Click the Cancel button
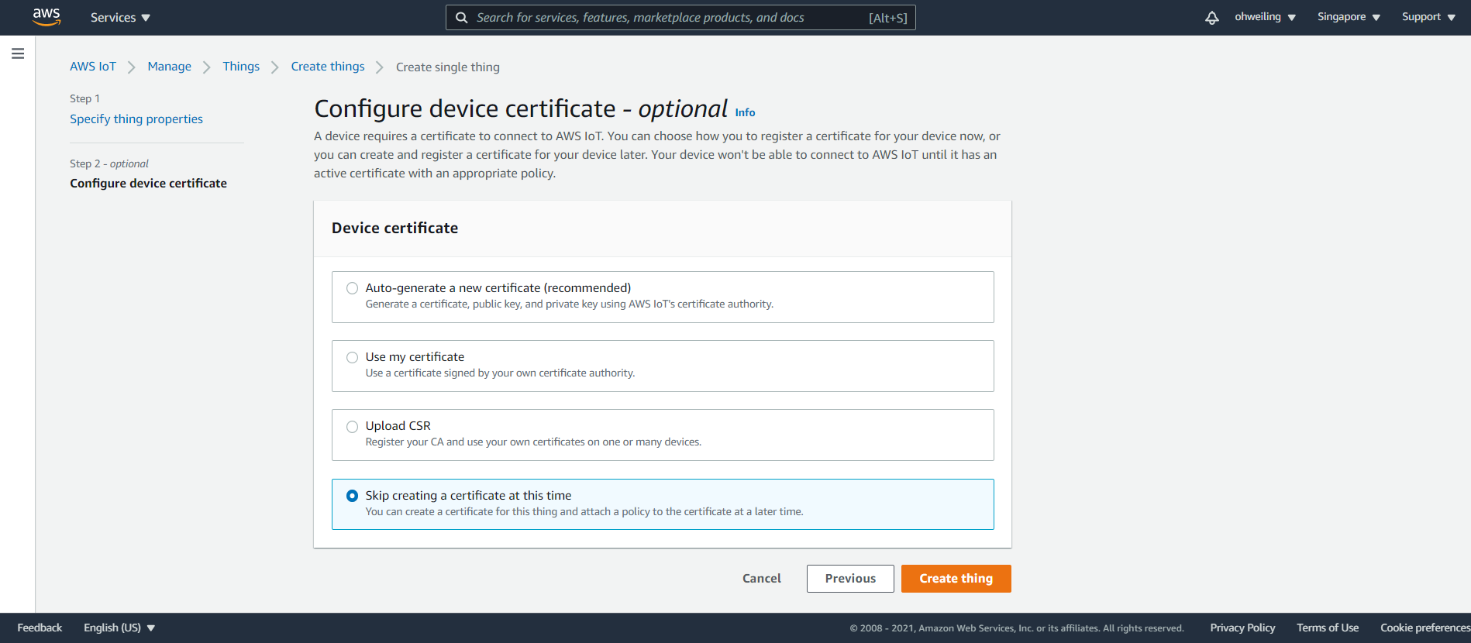 click(x=762, y=579)
